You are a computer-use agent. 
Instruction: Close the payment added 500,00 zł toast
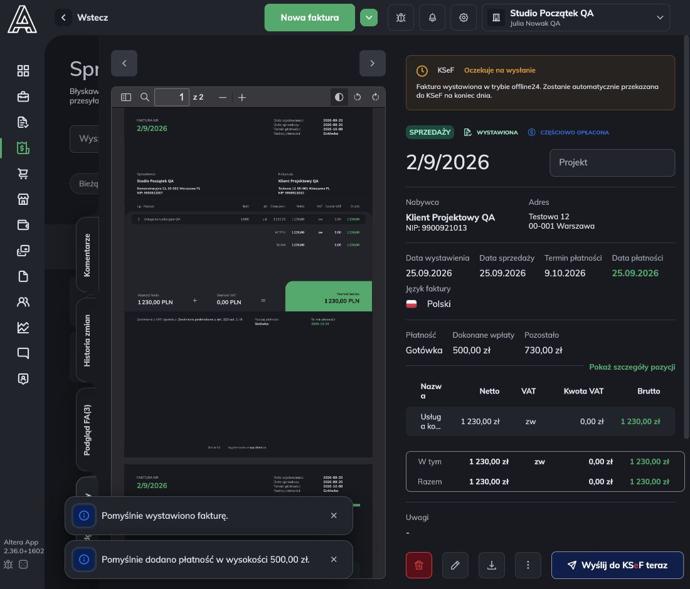334,560
